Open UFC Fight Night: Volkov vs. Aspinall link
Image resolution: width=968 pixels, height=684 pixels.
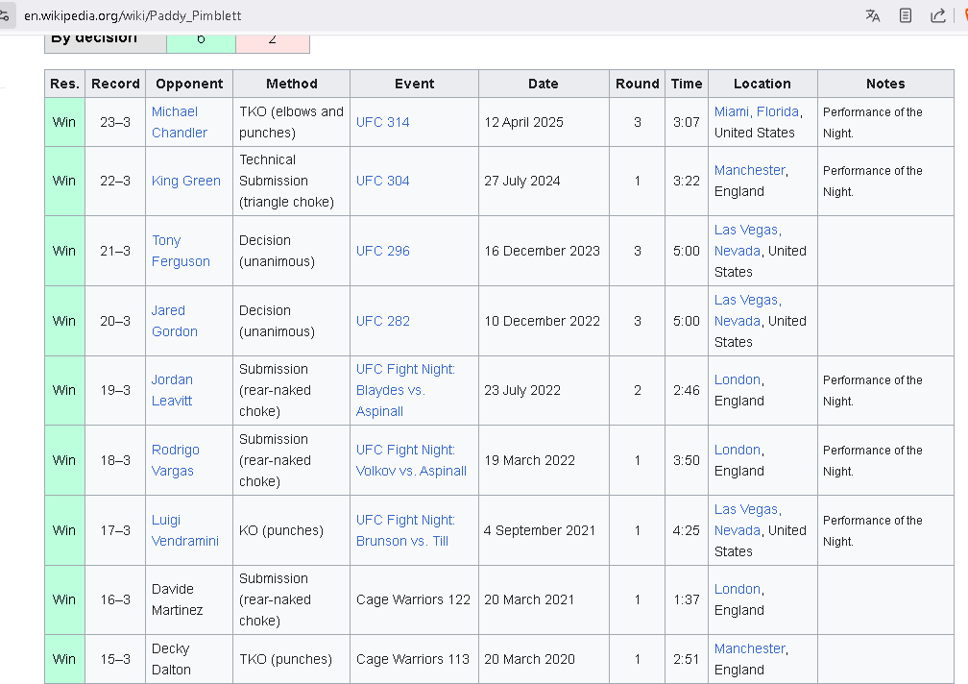coord(411,460)
